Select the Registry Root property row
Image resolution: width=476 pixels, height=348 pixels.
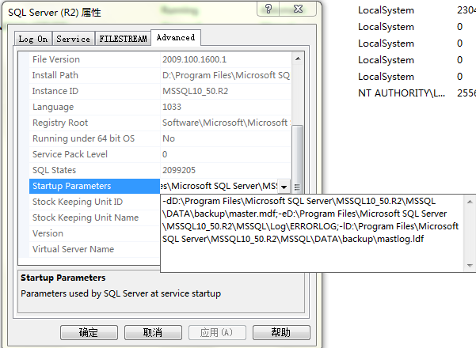coord(160,123)
